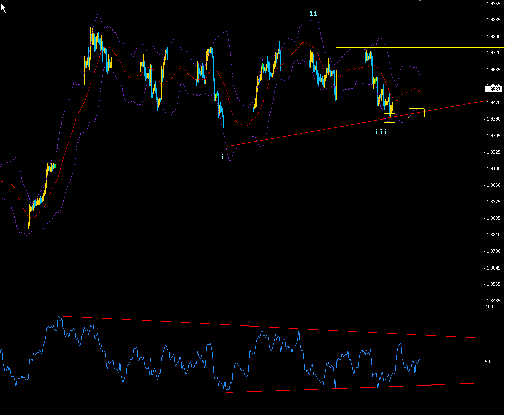Click the 1.8895 price axis label
Screen dimensions: 505x415
[x=493, y=218]
